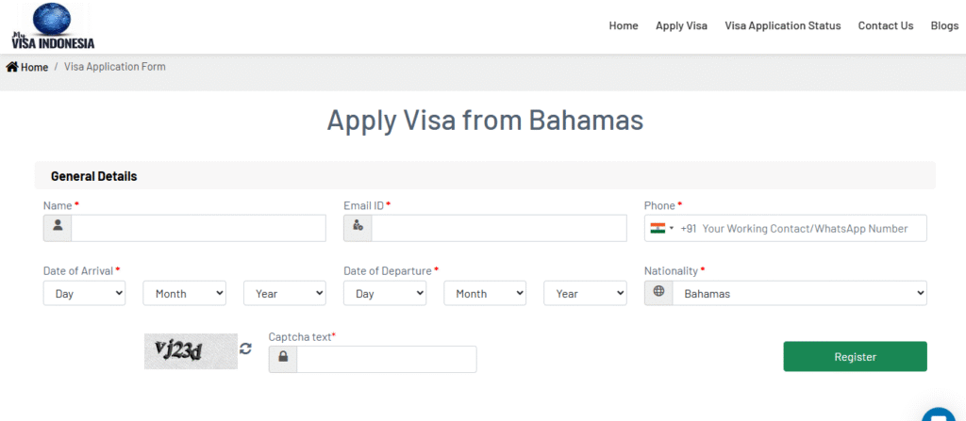Open the India flag country code selector

(x=661, y=228)
